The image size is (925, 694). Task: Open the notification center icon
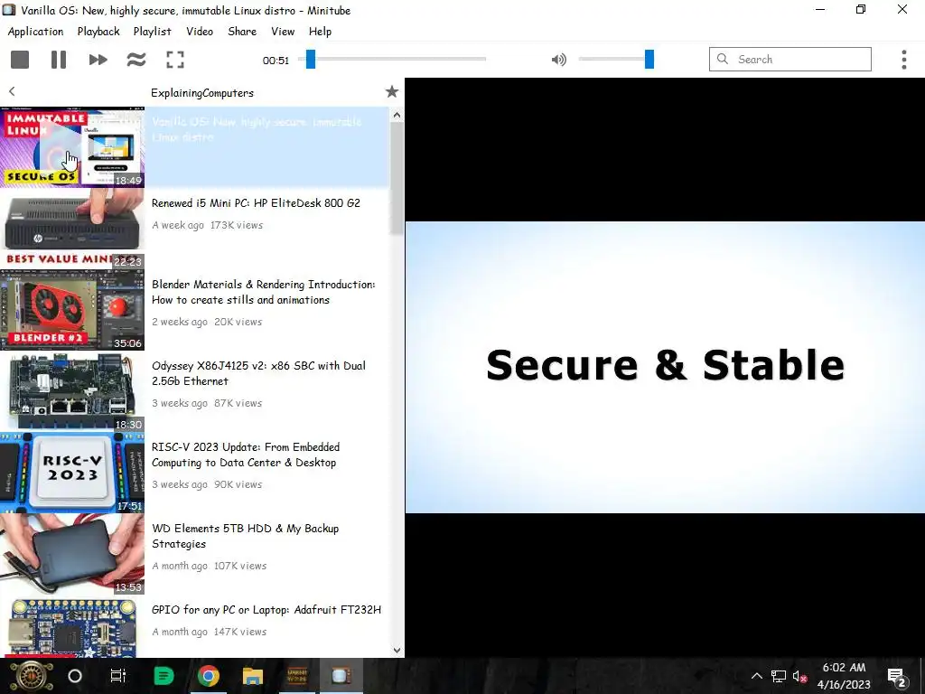point(897,677)
